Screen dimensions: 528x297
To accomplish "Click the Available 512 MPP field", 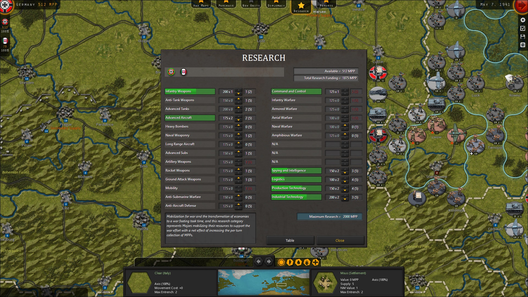I will click(326, 71).
